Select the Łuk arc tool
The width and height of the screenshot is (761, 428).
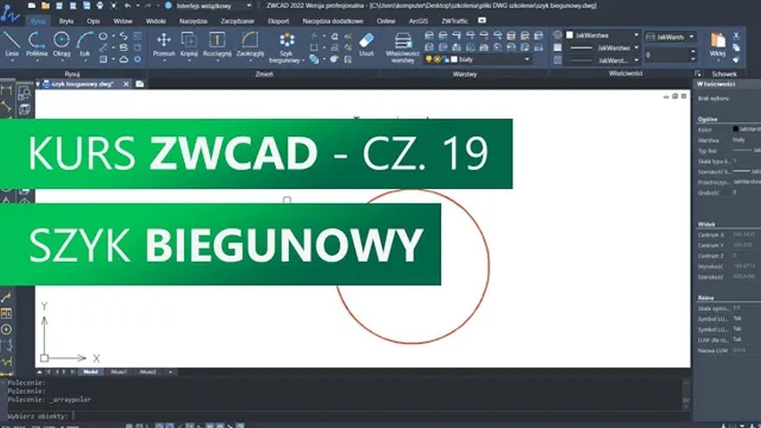(84, 44)
